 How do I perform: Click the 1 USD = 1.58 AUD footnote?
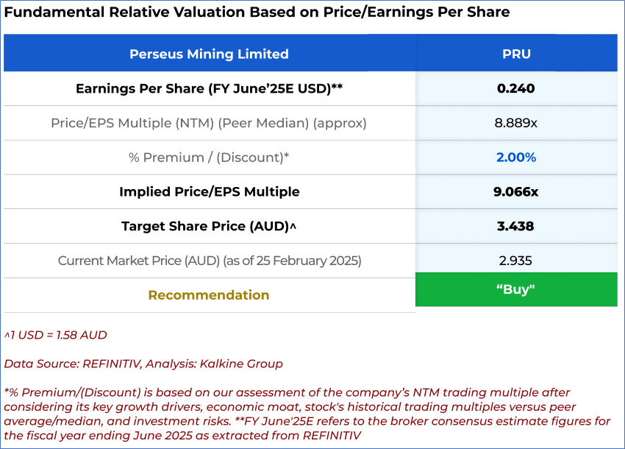tap(56, 335)
